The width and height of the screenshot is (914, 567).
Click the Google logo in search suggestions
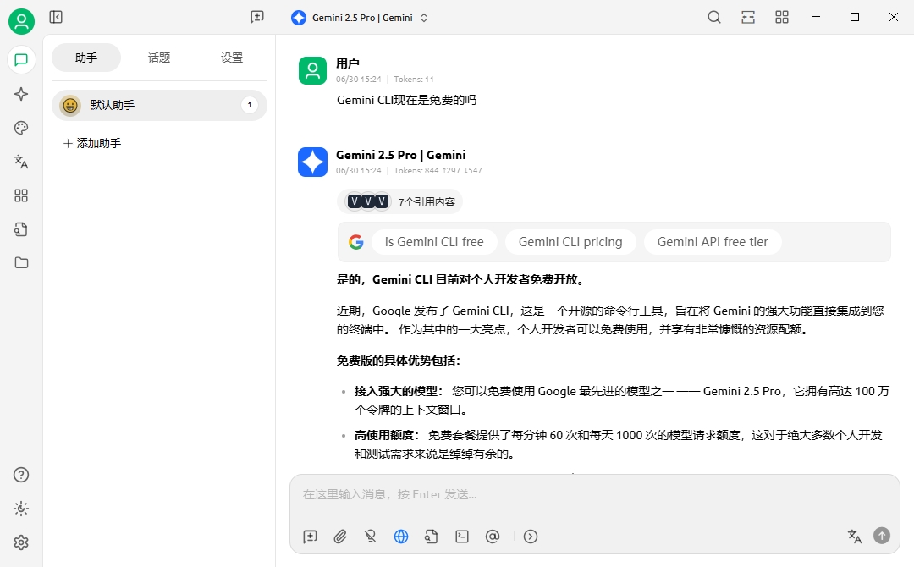[356, 242]
